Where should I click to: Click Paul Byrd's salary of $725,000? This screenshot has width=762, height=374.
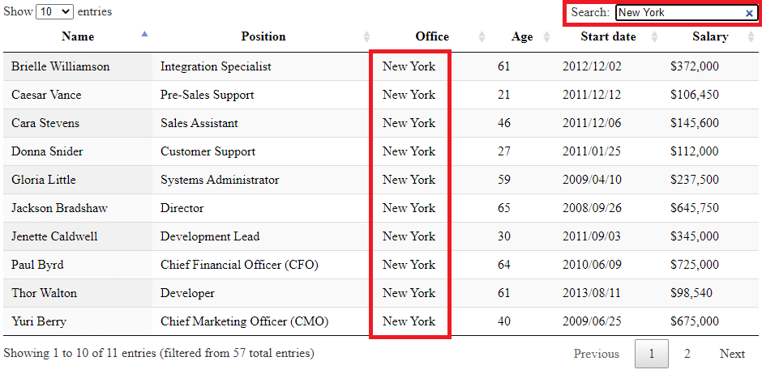point(694,265)
